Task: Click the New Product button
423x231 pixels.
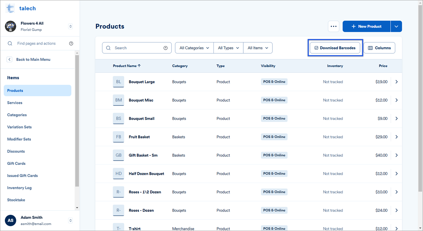Action: (366, 26)
